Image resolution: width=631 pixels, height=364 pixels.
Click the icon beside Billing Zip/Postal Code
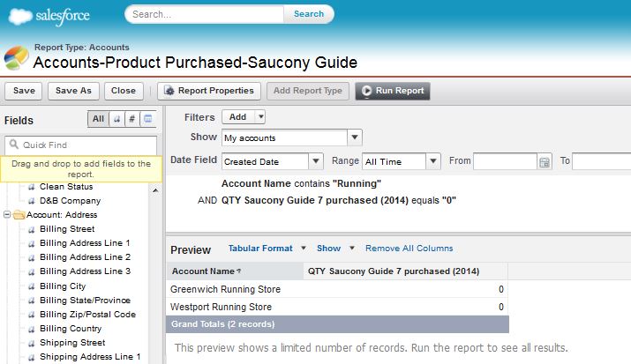pyautogui.click(x=32, y=315)
